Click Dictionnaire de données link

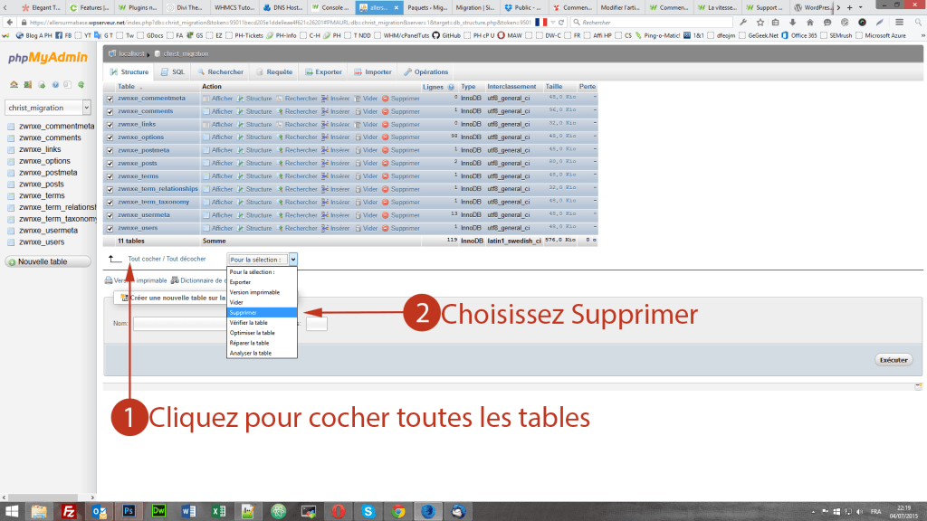tap(200, 280)
